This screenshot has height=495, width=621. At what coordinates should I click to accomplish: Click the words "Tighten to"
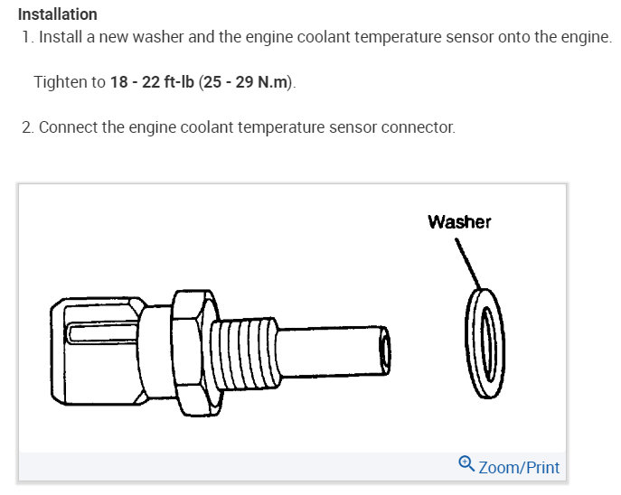point(70,82)
